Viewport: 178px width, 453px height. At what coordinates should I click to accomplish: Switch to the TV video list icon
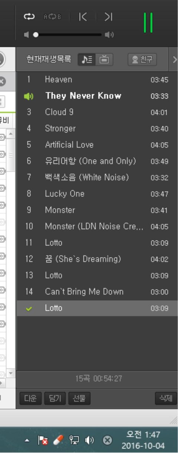coord(104,60)
